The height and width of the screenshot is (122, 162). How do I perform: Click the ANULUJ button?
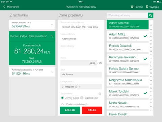click(70, 110)
